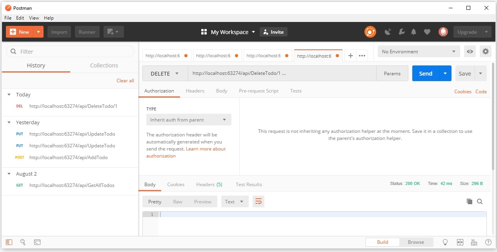Open the settings wrench icon
The width and height of the screenshot is (497, 252).
[401, 32]
